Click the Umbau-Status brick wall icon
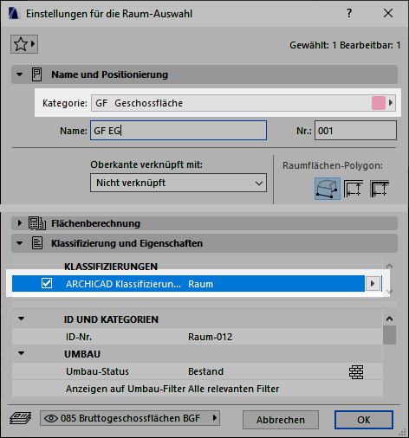This screenshot has width=409, height=438. tap(356, 371)
